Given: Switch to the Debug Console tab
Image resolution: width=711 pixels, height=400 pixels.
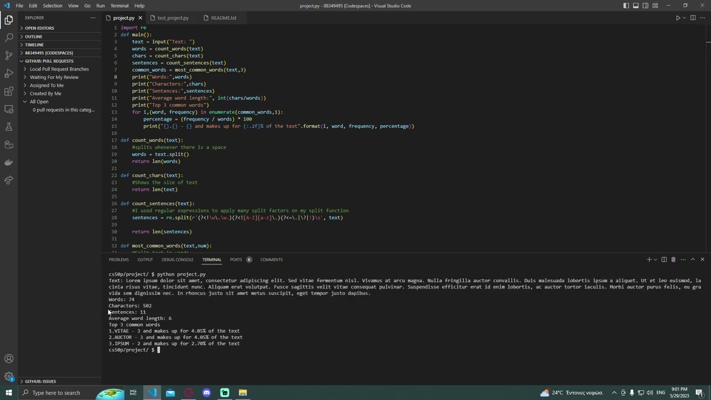Looking at the screenshot, I should [x=177, y=259].
